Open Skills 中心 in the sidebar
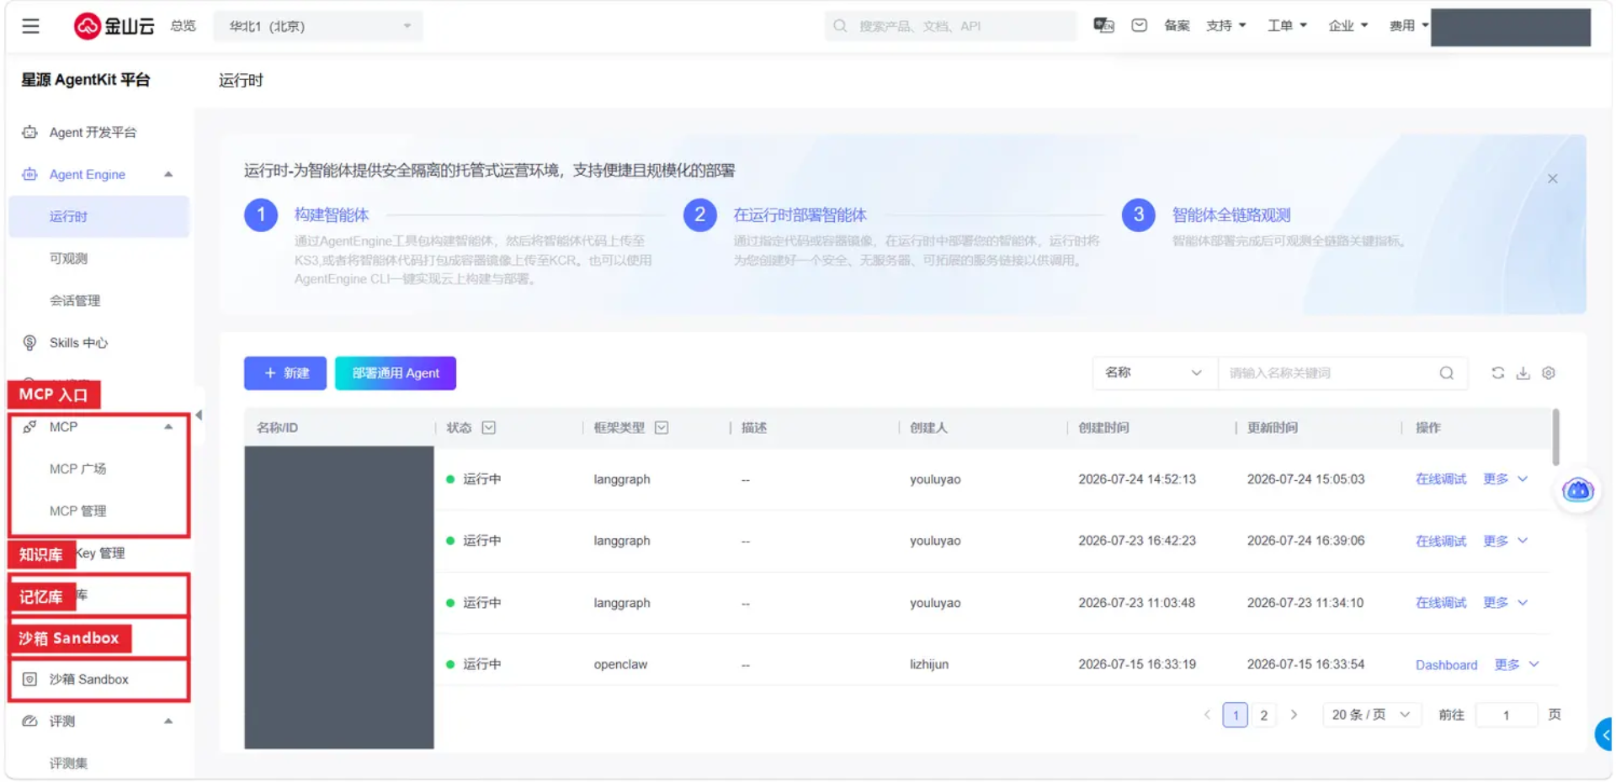Viewport: 1616px width, 782px height. pyautogui.click(x=78, y=342)
